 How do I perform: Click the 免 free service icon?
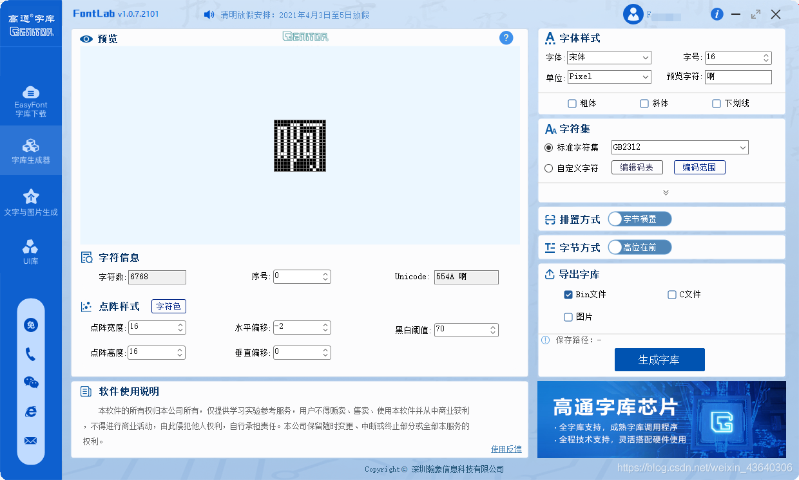coord(31,325)
